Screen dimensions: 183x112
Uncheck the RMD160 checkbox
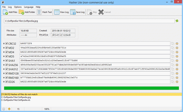[6, 78]
